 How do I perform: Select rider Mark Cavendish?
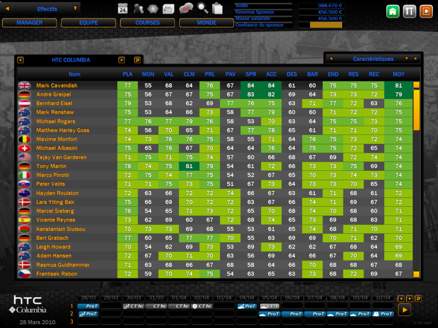[x=57, y=85]
